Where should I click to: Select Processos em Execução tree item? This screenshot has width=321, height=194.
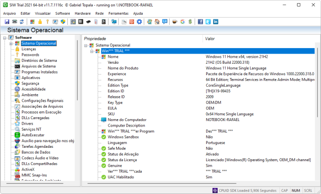coord(42,112)
